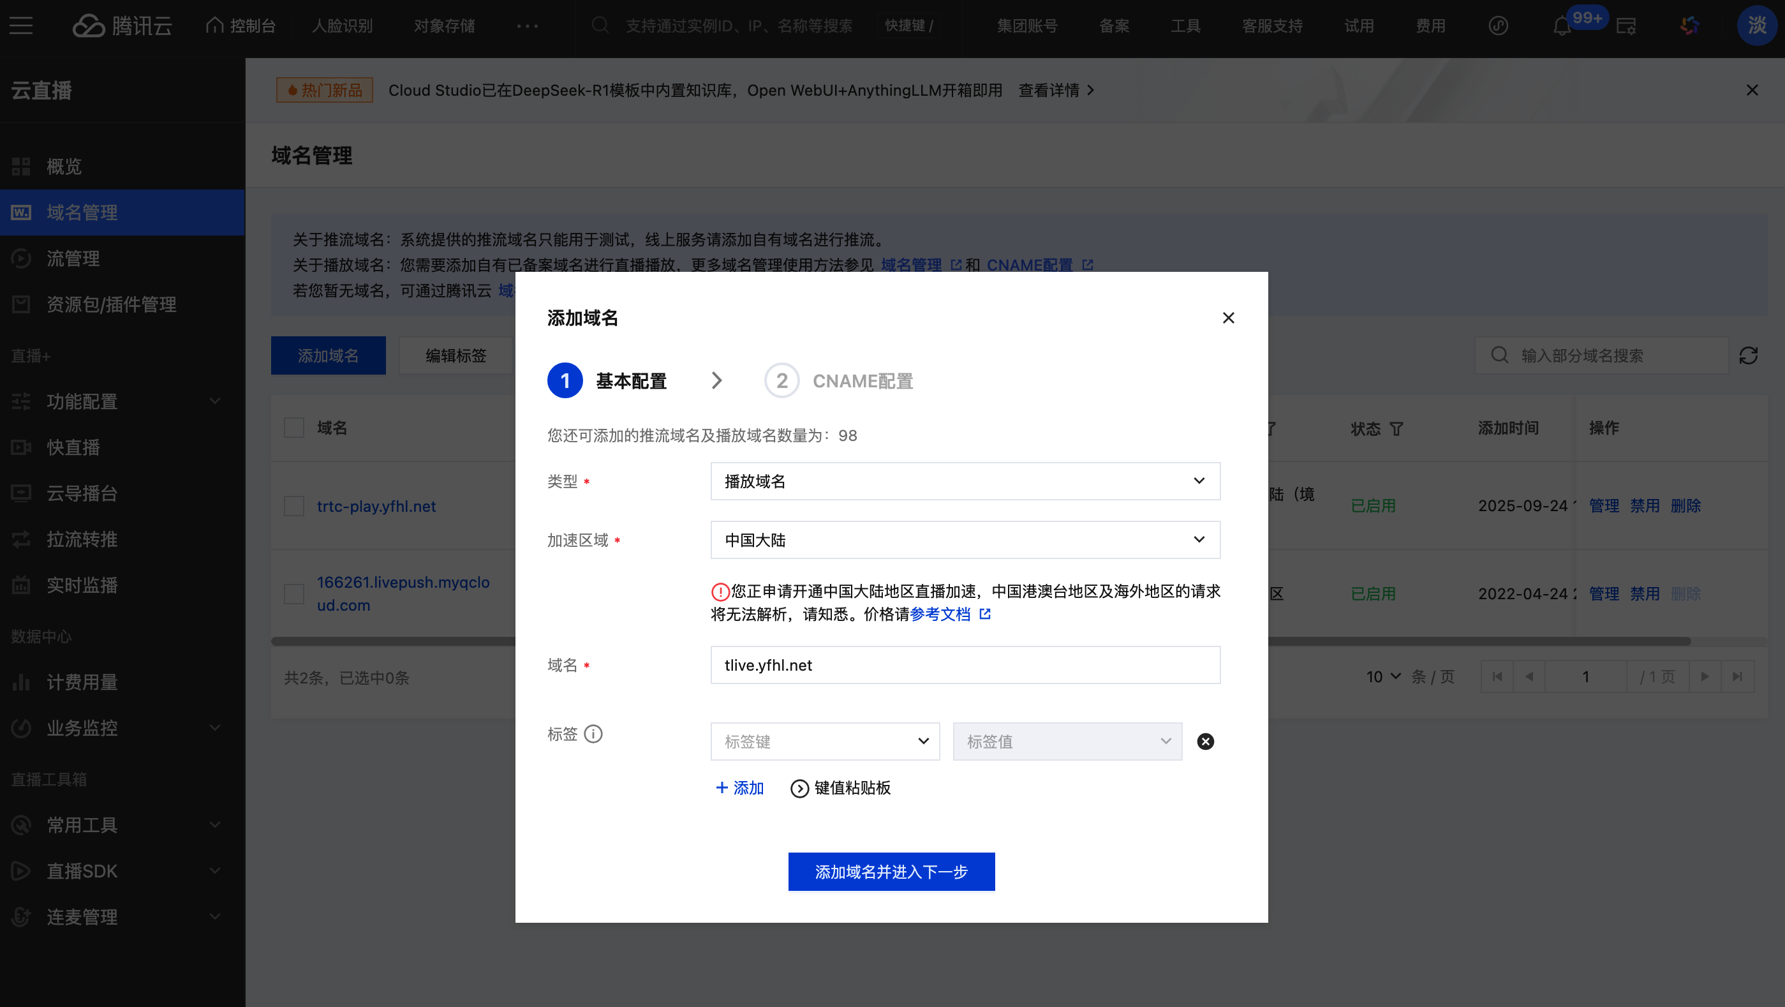The width and height of the screenshot is (1785, 1007).
Task: Select the trtc-play.yfhl.net row checkbox
Action: (x=294, y=506)
